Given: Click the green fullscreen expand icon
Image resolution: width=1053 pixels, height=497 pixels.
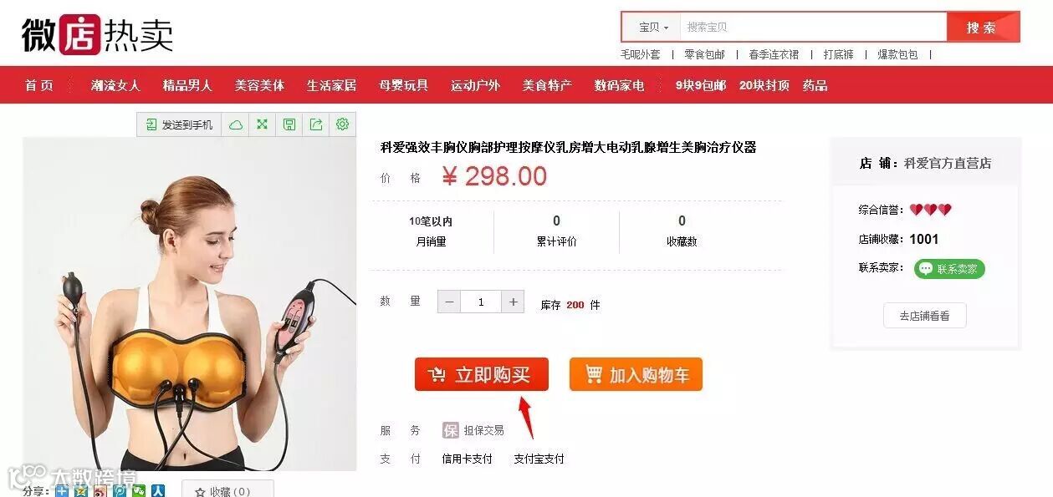Looking at the screenshot, I should (263, 124).
